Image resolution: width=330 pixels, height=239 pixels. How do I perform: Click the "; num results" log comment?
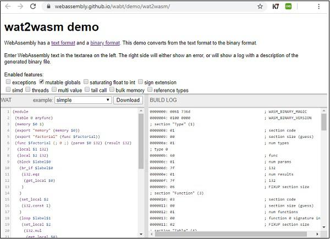[279, 174]
